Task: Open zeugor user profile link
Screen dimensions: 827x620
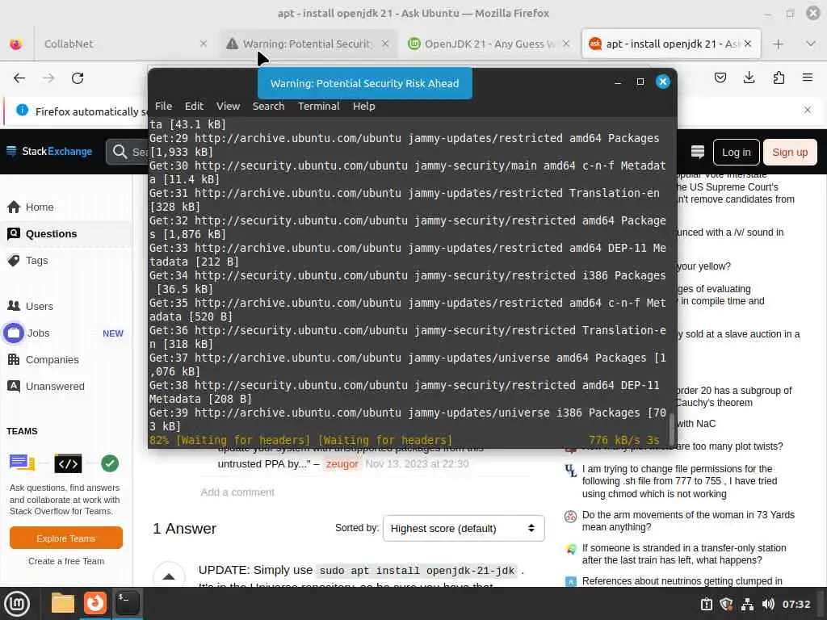Action: click(342, 464)
